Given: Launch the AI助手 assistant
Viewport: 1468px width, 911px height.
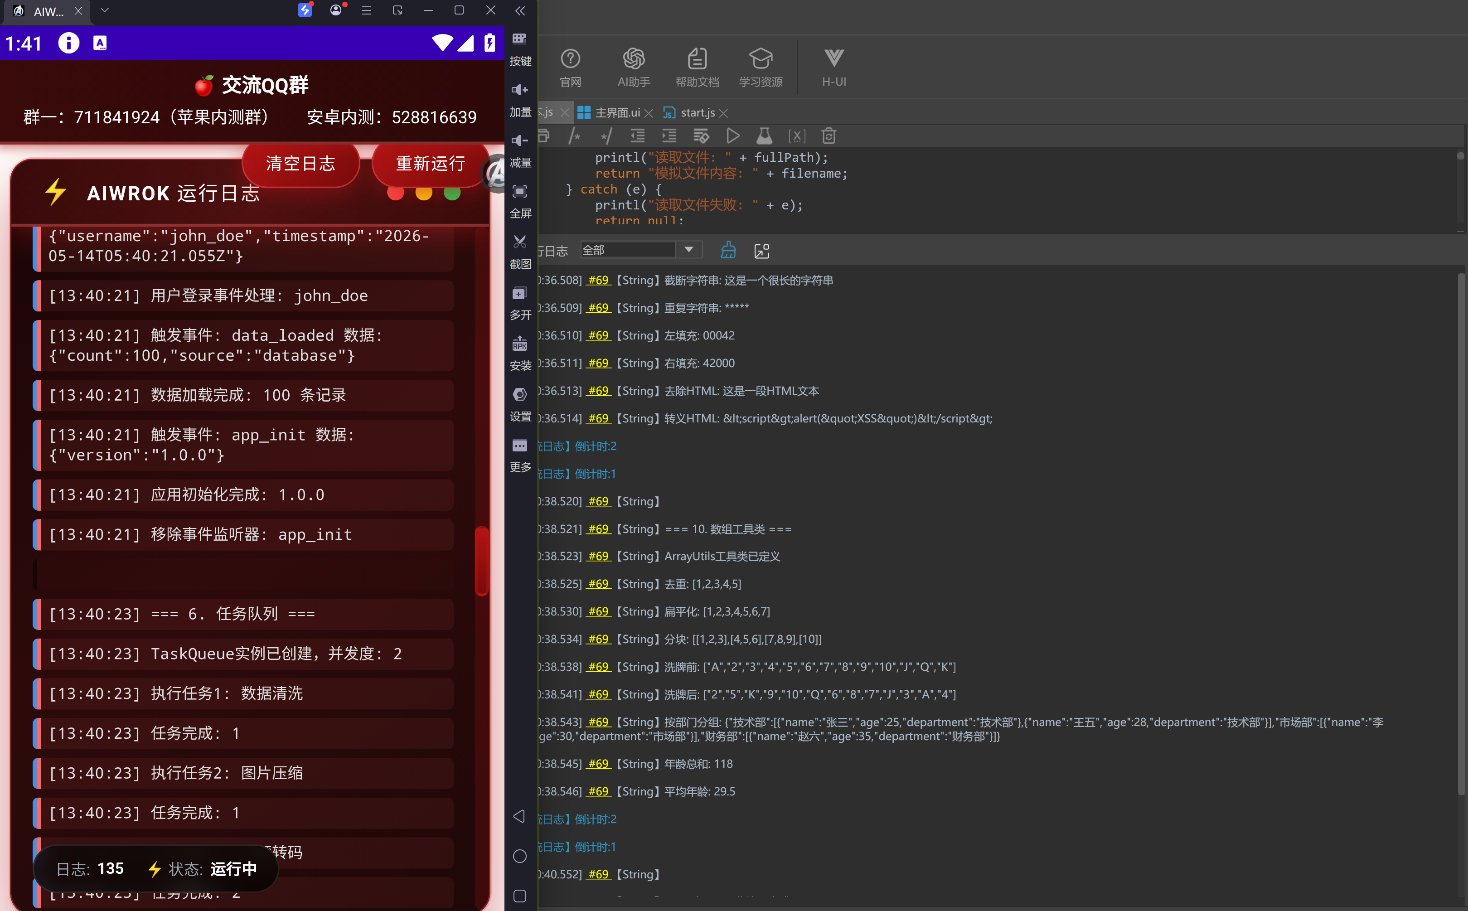Looking at the screenshot, I should point(634,68).
